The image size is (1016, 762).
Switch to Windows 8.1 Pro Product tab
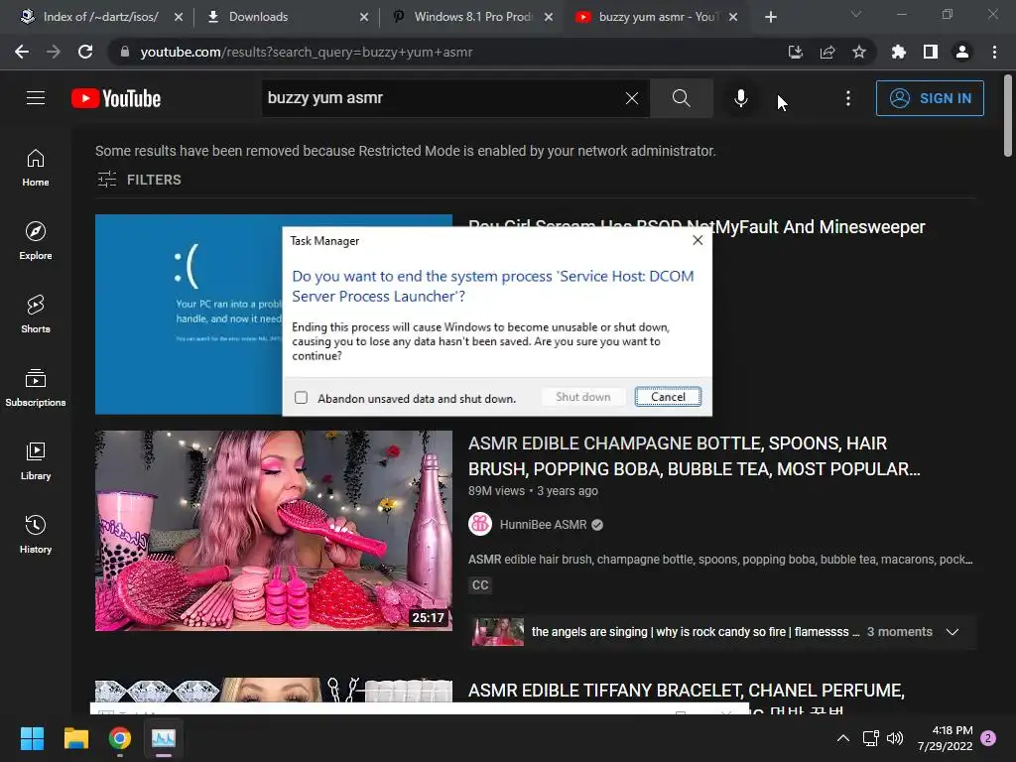tap(473, 17)
